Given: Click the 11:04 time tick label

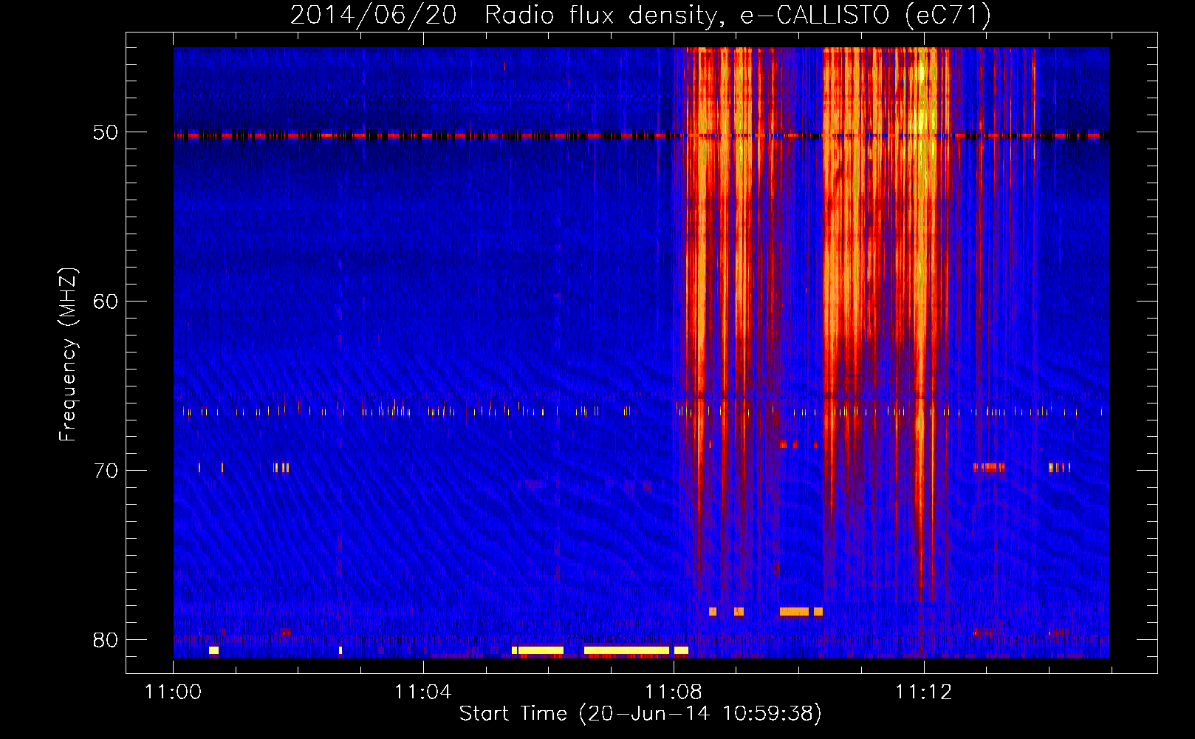Looking at the screenshot, I should click(423, 692).
